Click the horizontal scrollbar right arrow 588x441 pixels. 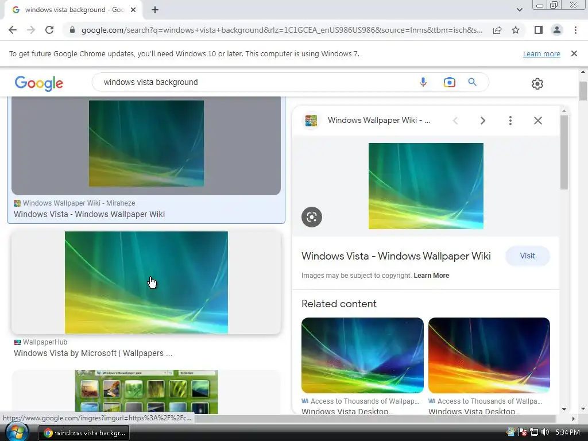point(573,419)
